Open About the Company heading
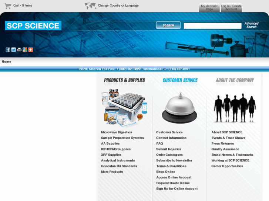This screenshot has width=269, height=201. pos(235,80)
